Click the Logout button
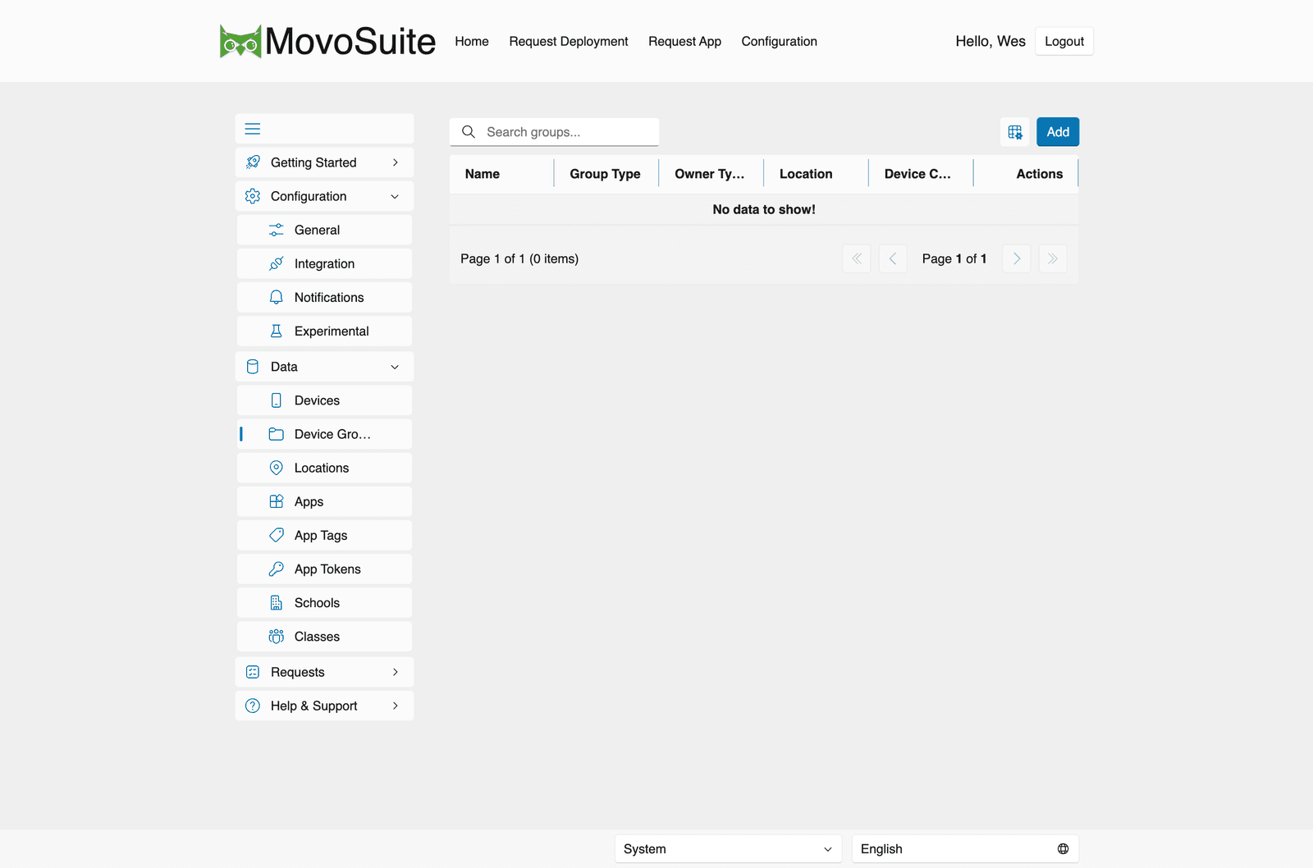Viewport: 1313px width, 868px height. (1064, 41)
